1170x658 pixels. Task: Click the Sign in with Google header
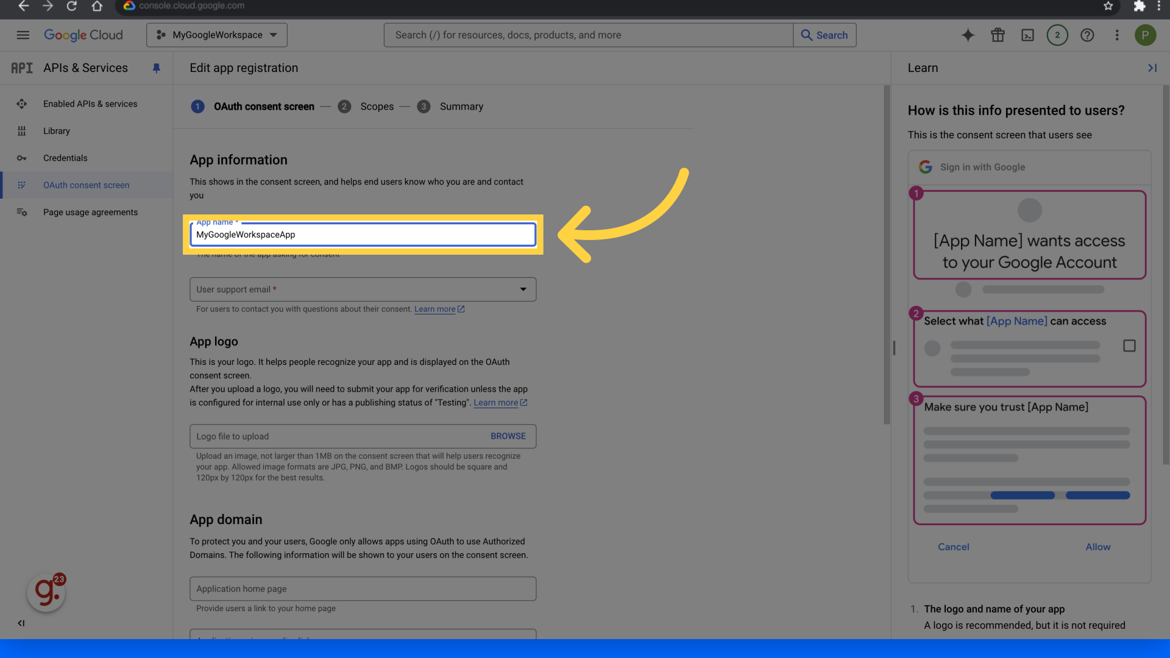[x=1029, y=167]
